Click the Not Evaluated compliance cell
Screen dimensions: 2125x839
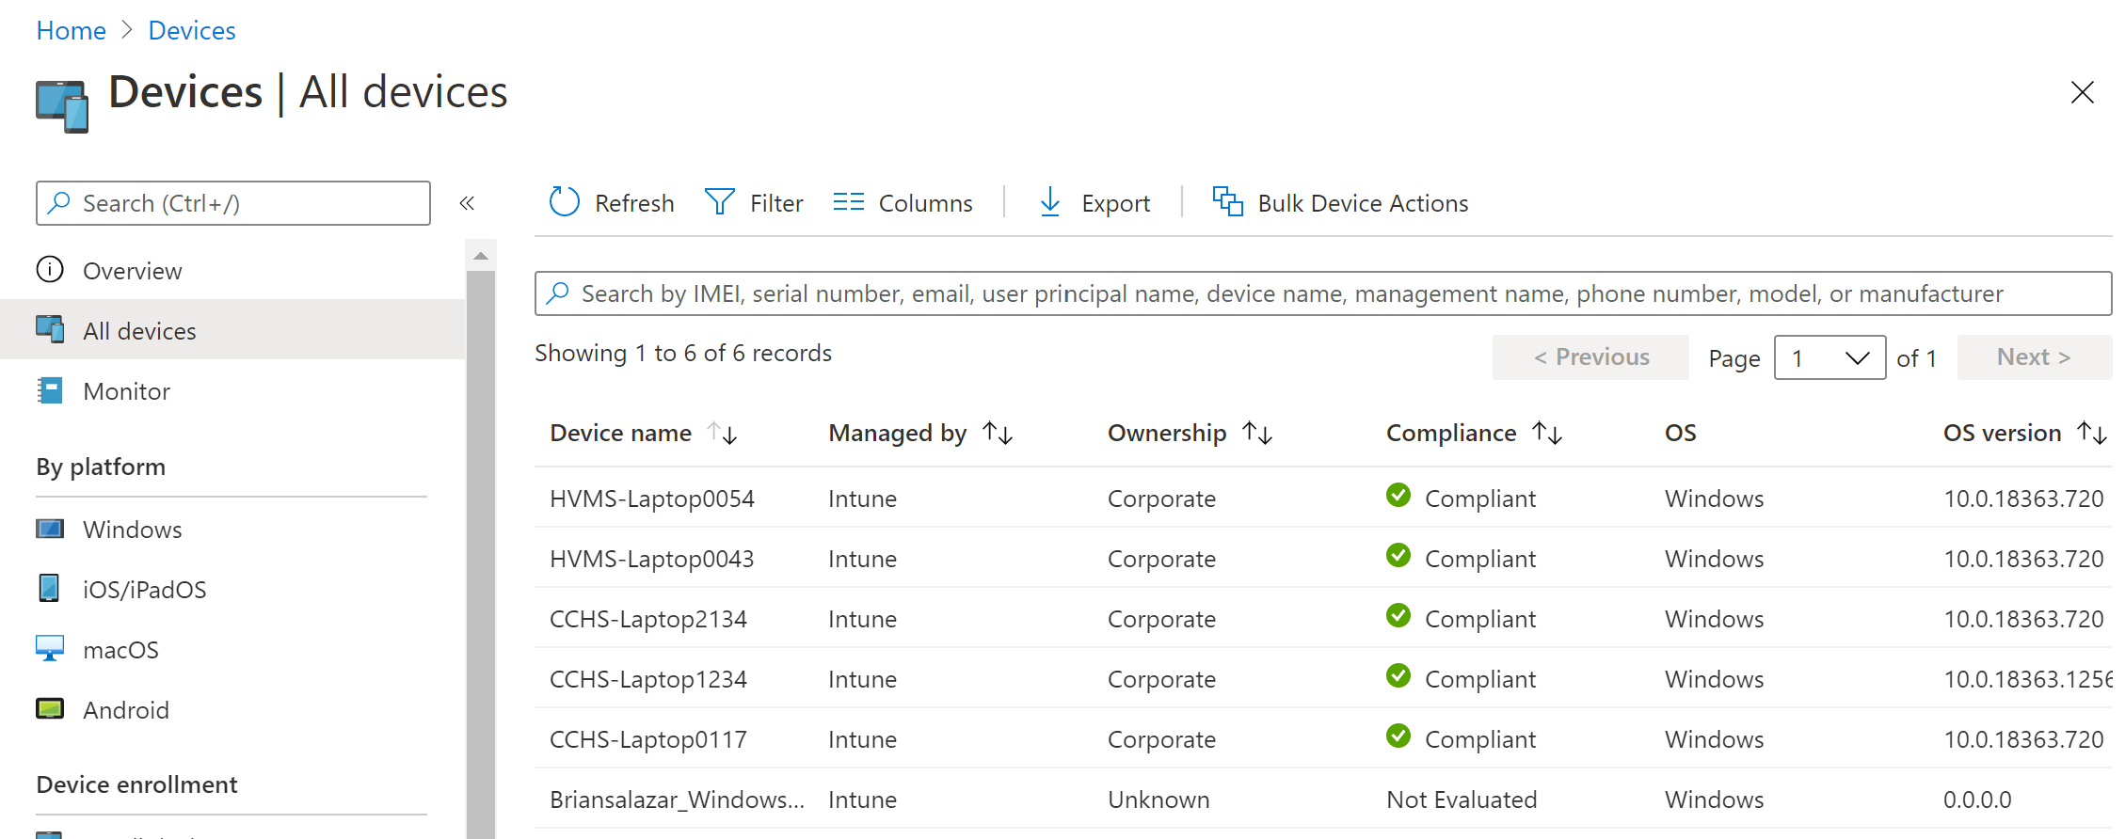click(1462, 799)
